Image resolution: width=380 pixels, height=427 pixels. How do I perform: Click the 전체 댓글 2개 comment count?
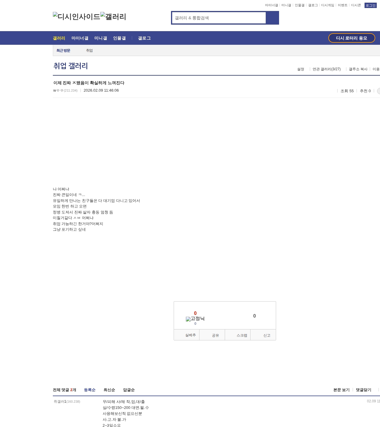pyautogui.click(x=64, y=390)
